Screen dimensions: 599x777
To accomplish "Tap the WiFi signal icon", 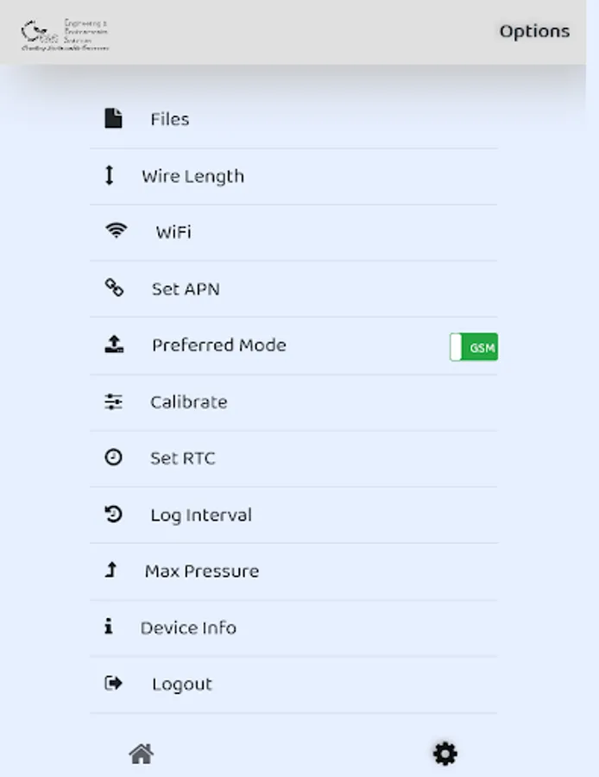I will 116,230.
